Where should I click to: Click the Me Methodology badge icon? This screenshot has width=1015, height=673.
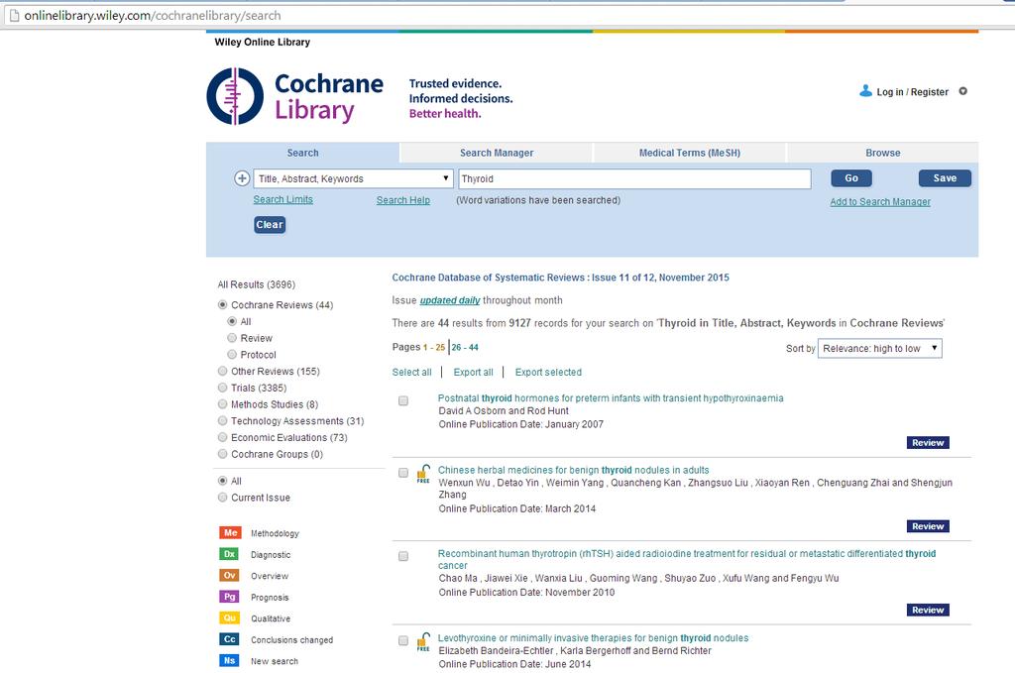coord(230,532)
